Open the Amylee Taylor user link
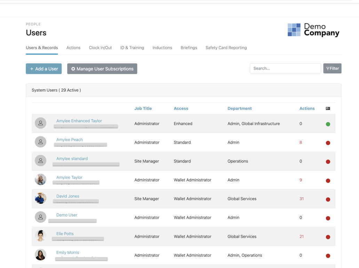This screenshot has height=268, width=359. pyautogui.click(x=69, y=177)
